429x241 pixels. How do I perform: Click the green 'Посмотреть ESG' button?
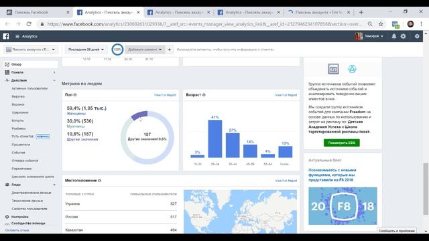coord(342,143)
